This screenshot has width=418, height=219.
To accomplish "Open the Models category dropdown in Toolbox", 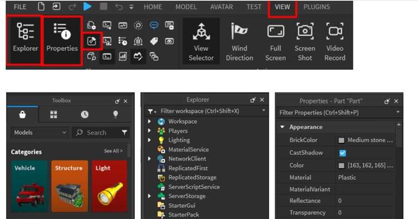I will point(40,133).
